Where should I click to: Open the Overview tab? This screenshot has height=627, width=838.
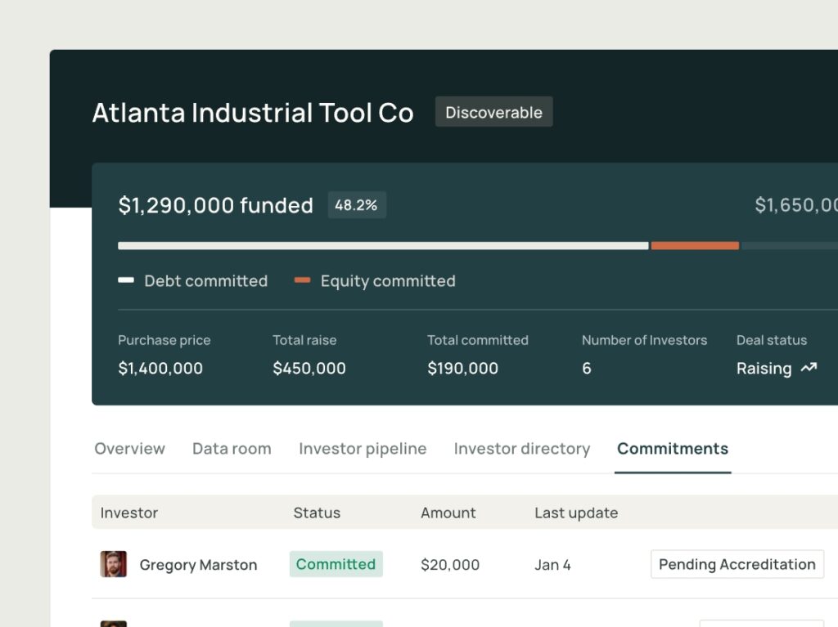click(129, 449)
